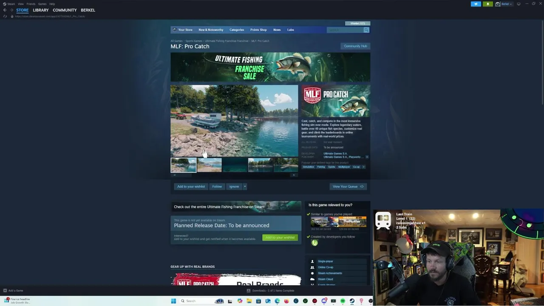Click the thumbnail strip left arrow

(173, 175)
